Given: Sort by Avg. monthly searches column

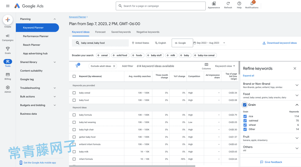Looking at the screenshot, I should [140, 76].
